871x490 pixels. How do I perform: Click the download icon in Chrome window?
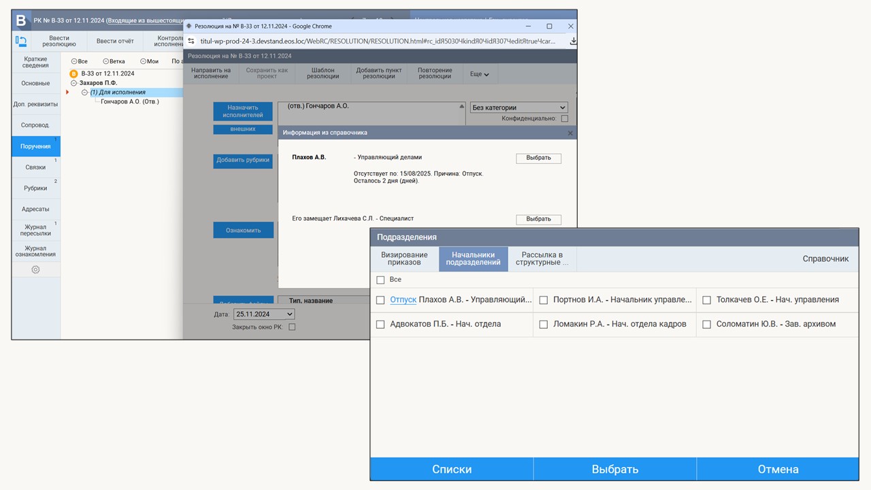pyautogui.click(x=573, y=41)
